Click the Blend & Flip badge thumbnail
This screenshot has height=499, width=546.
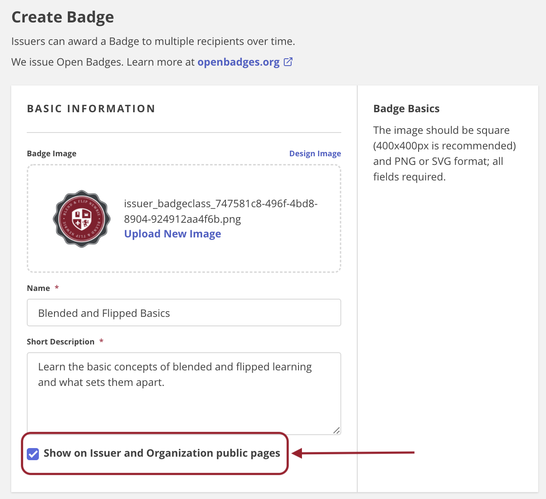pyautogui.click(x=82, y=219)
